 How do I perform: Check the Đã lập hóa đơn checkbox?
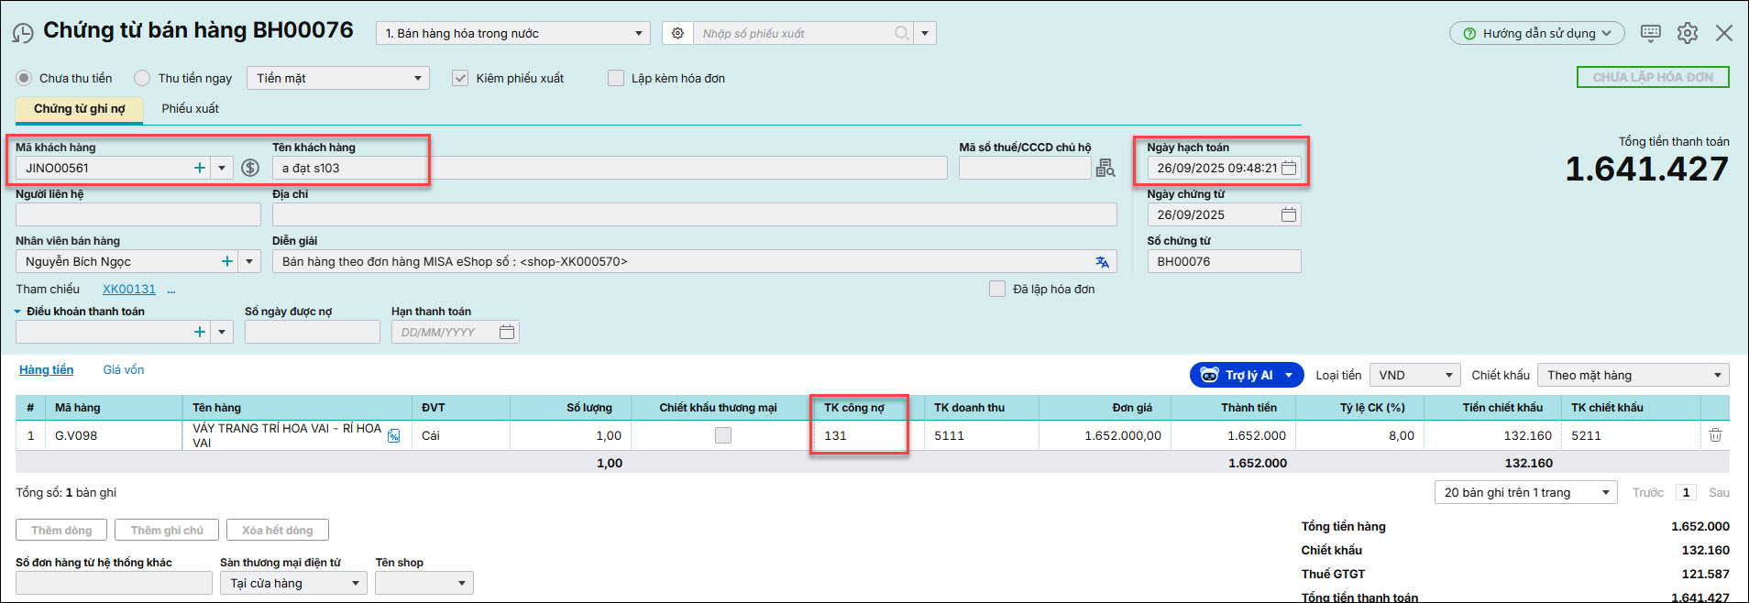pos(997,289)
